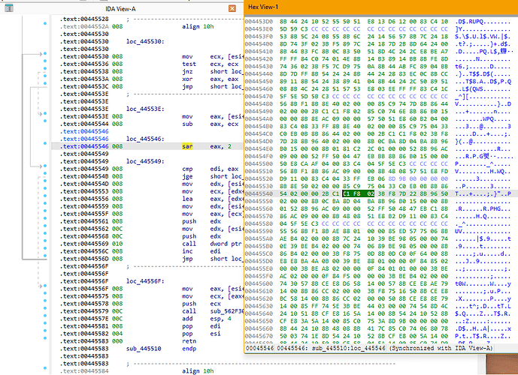Image resolution: width=518 pixels, height=375 pixels.
Task: Close the IDA View-A tab
Action: coord(232,8)
